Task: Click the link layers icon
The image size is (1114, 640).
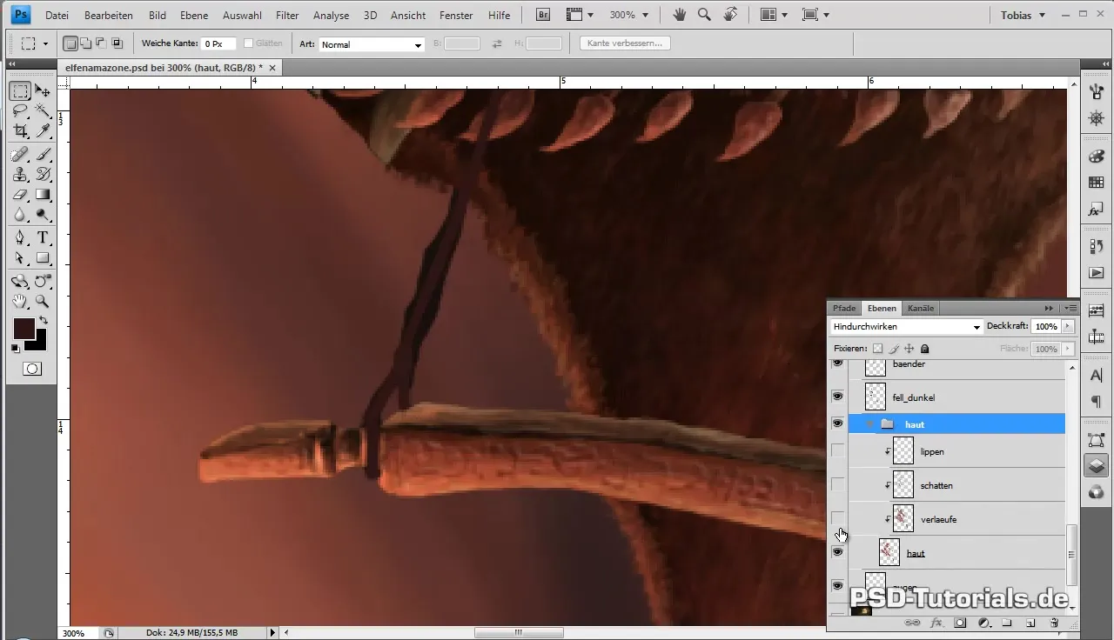Action: tap(913, 623)
